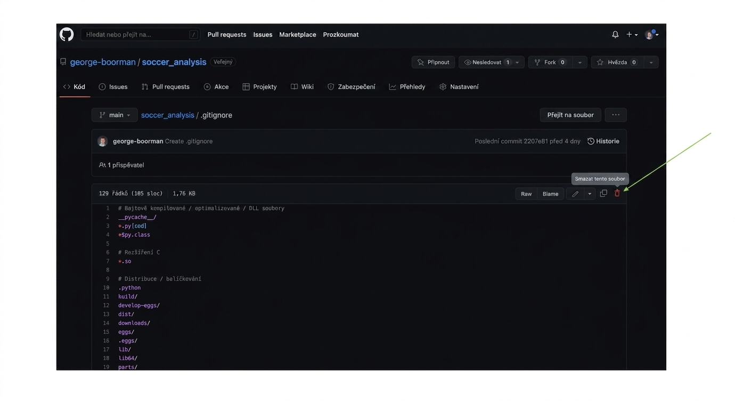
Task: Open the three-dots more options button
Action: tap(616, 115)
